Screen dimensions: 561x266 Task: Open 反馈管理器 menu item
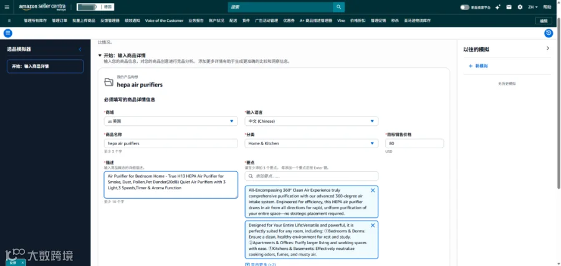click(x=110, y=21)
